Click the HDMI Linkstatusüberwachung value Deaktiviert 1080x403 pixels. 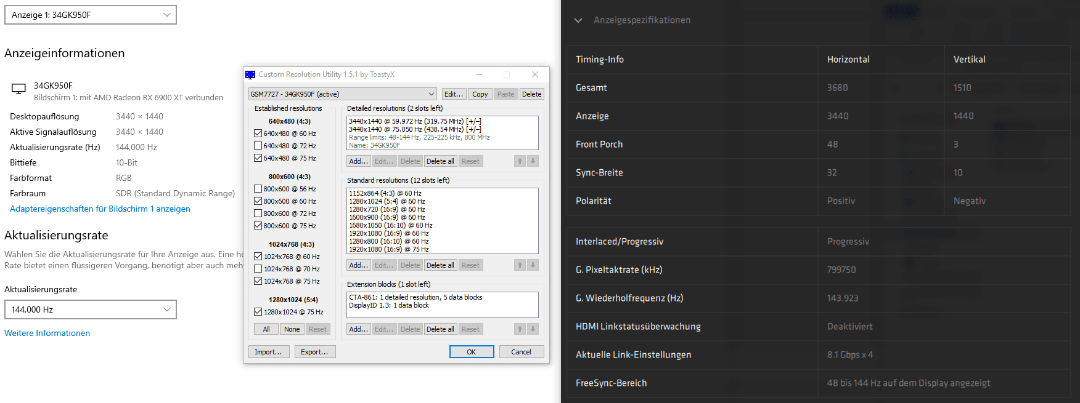pyautogui.click(x=850, y=327)
